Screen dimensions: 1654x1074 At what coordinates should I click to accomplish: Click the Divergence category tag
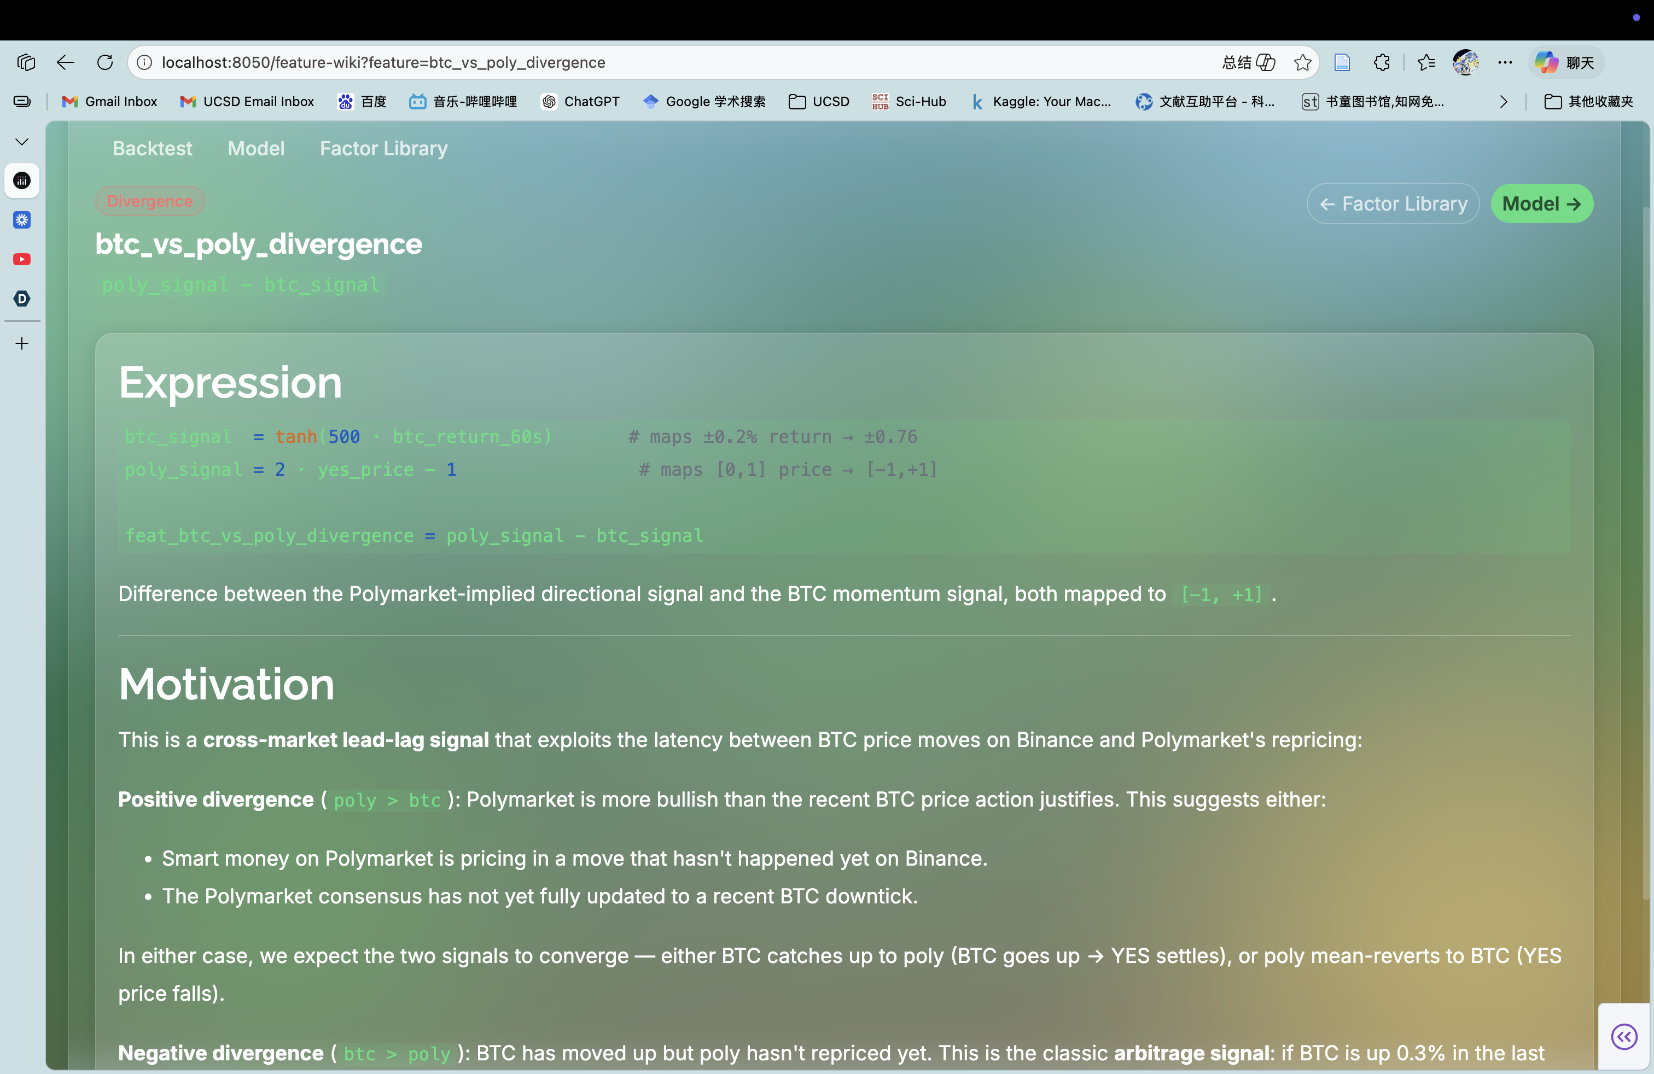[x=149, y=201]
